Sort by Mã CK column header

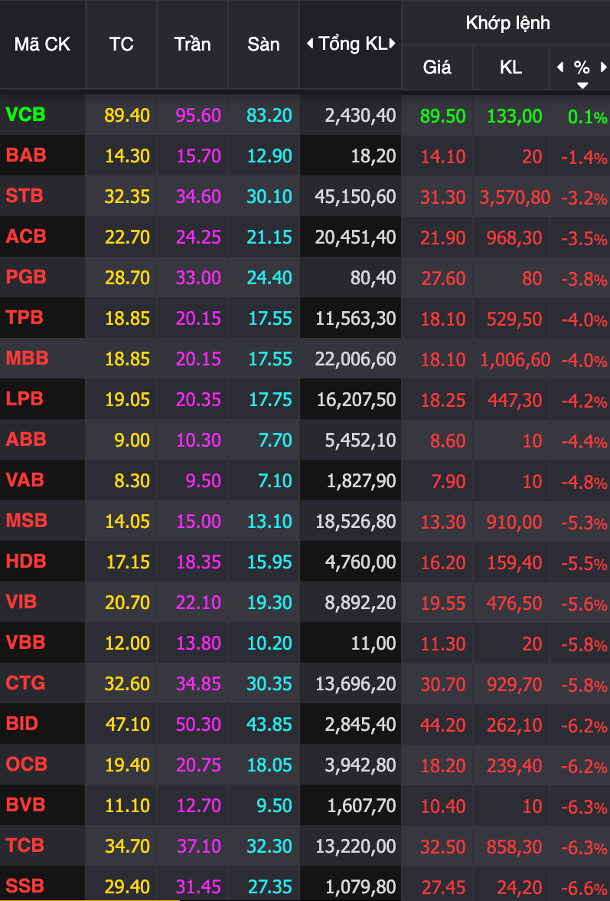click(42, 44)
